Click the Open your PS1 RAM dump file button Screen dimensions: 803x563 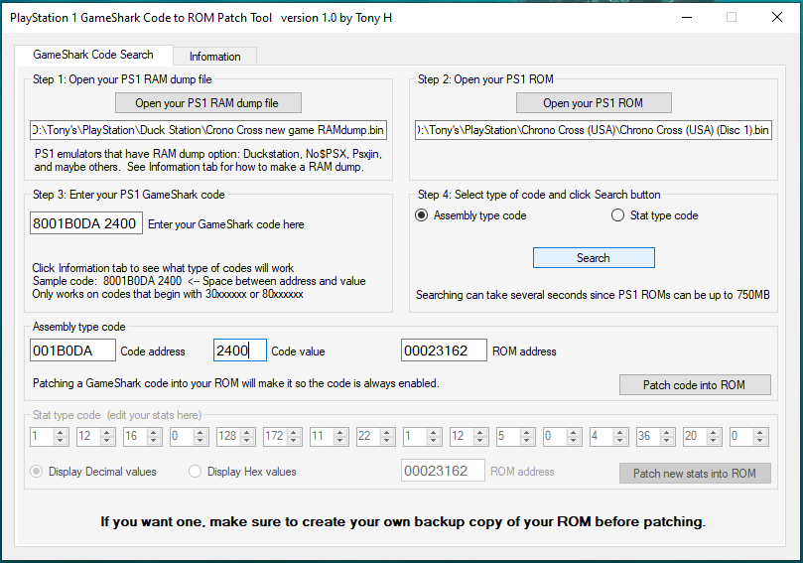pyautogui.click(x=208, y=103)
